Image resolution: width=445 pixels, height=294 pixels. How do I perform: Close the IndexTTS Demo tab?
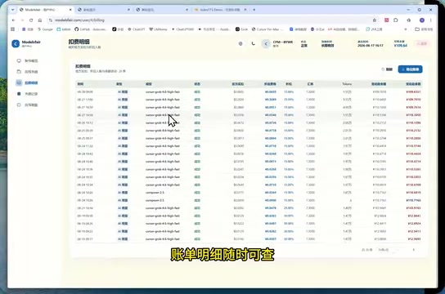click(x=245, y=10)
